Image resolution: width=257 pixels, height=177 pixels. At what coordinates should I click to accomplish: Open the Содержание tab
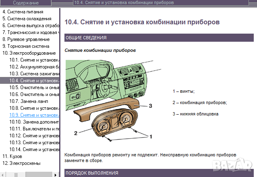(26, 3)
